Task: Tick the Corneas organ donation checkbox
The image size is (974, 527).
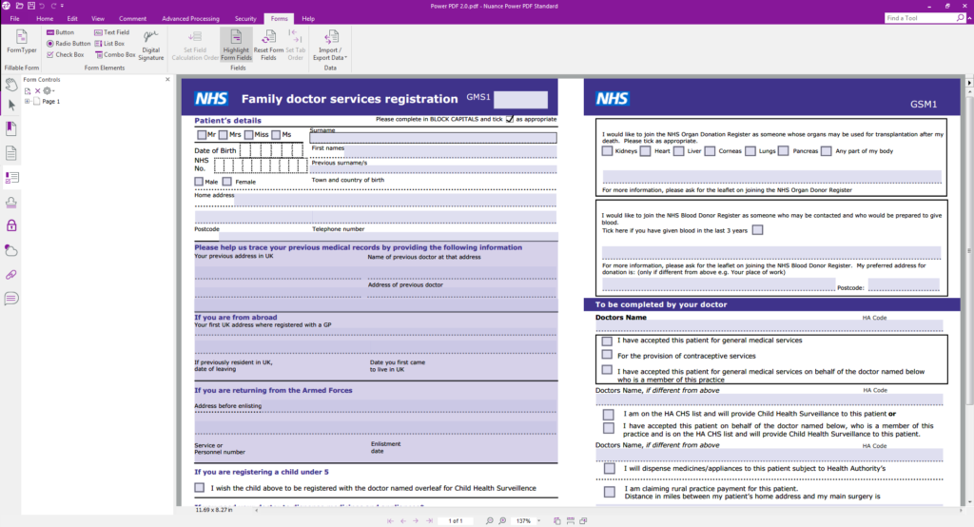Action: pyautogui.click(x=710, y=151)
